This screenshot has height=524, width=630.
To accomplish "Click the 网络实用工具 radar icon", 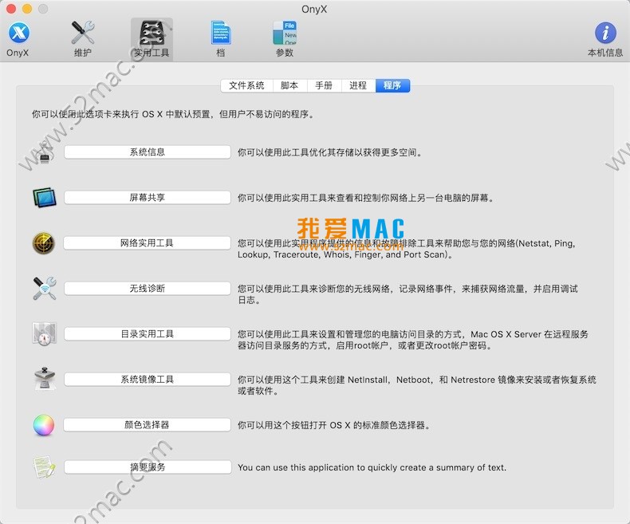I will point(43,243).
